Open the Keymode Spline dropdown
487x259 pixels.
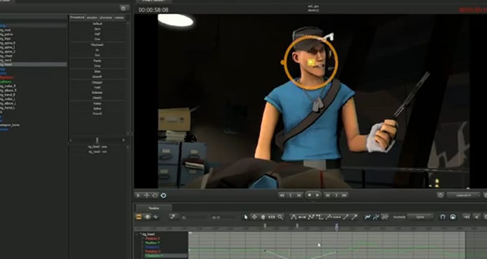tap(420, 217)
